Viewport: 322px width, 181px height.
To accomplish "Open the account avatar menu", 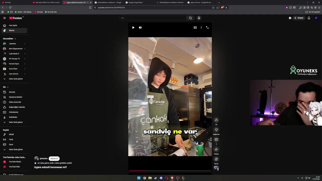I will click(x=316, y=18).
